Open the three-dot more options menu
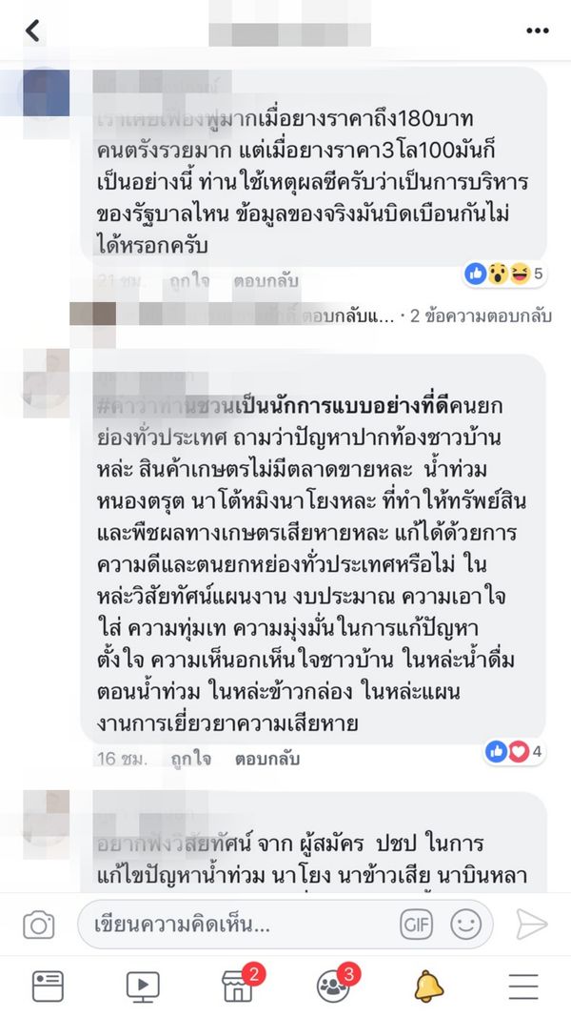The width and height of the screenshot is (571, 1017). tap(538, 31)
